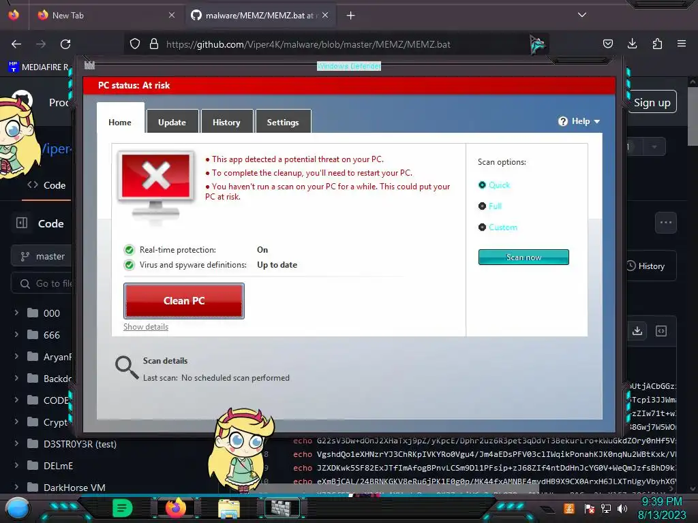Click the Windows Defender taskbar icon
Image resolution: width=698 pixels, height=523 pixels.
[282, 508]
